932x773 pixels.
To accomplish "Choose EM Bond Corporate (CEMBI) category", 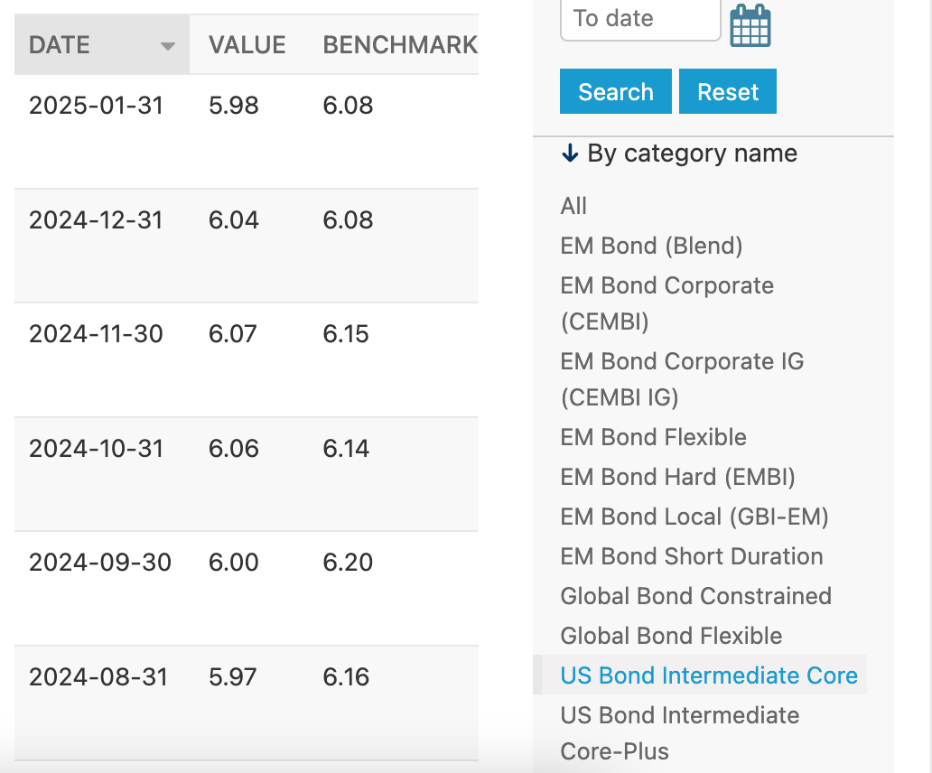I will [666, 303].
